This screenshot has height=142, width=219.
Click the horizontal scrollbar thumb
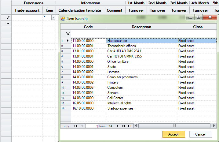(174, 126)
